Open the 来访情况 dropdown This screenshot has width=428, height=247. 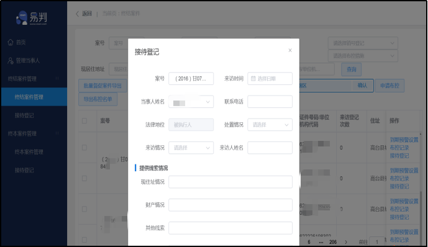point(191,148)
